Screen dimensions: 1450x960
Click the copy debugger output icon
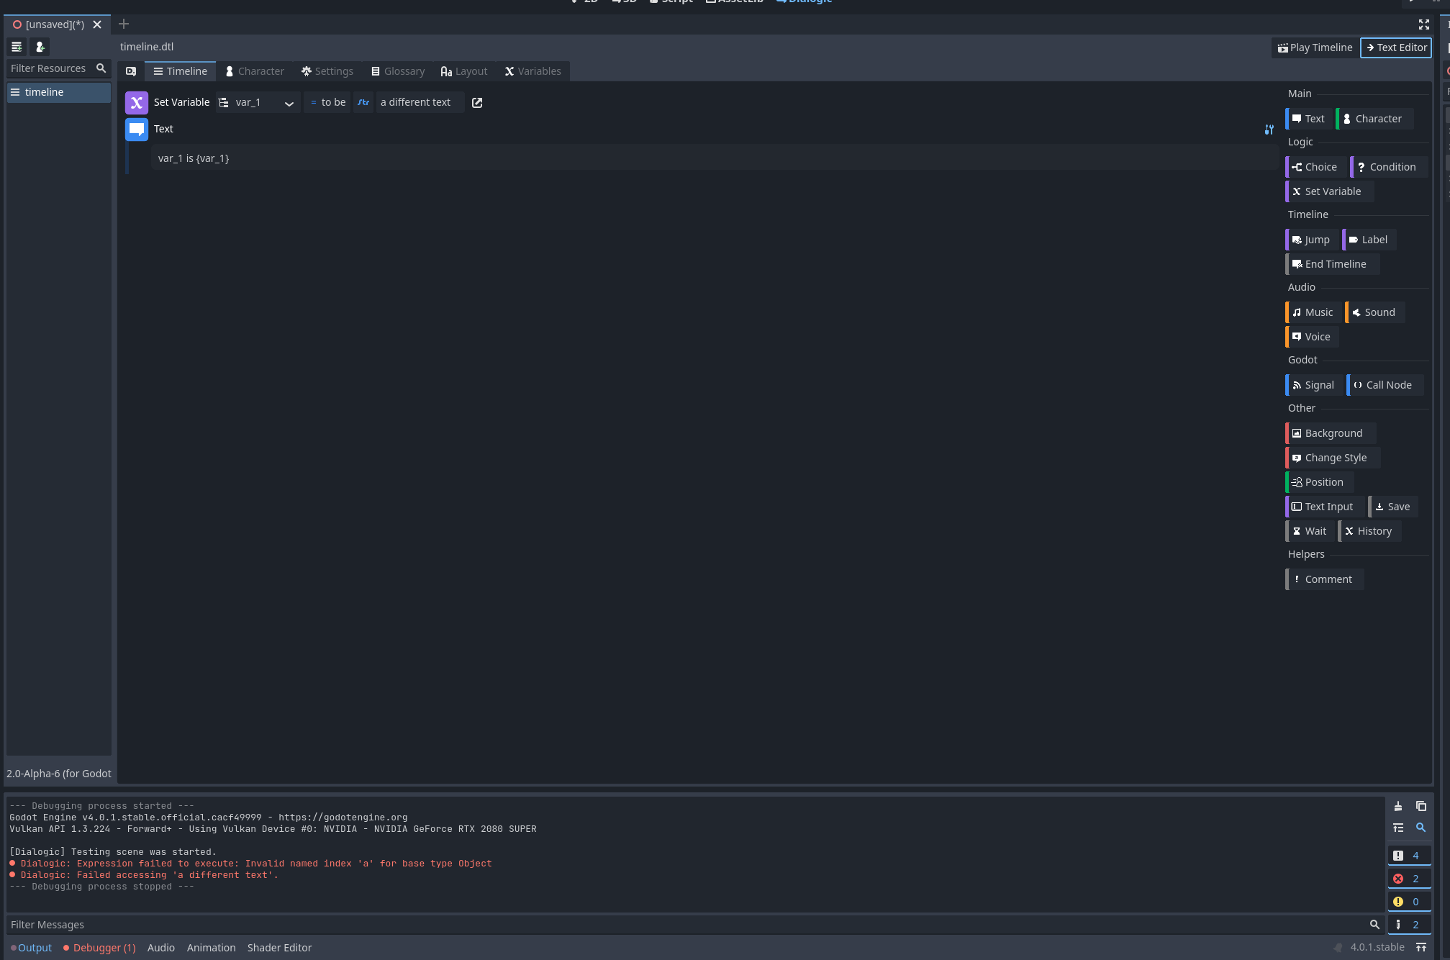pos(1420,806)
